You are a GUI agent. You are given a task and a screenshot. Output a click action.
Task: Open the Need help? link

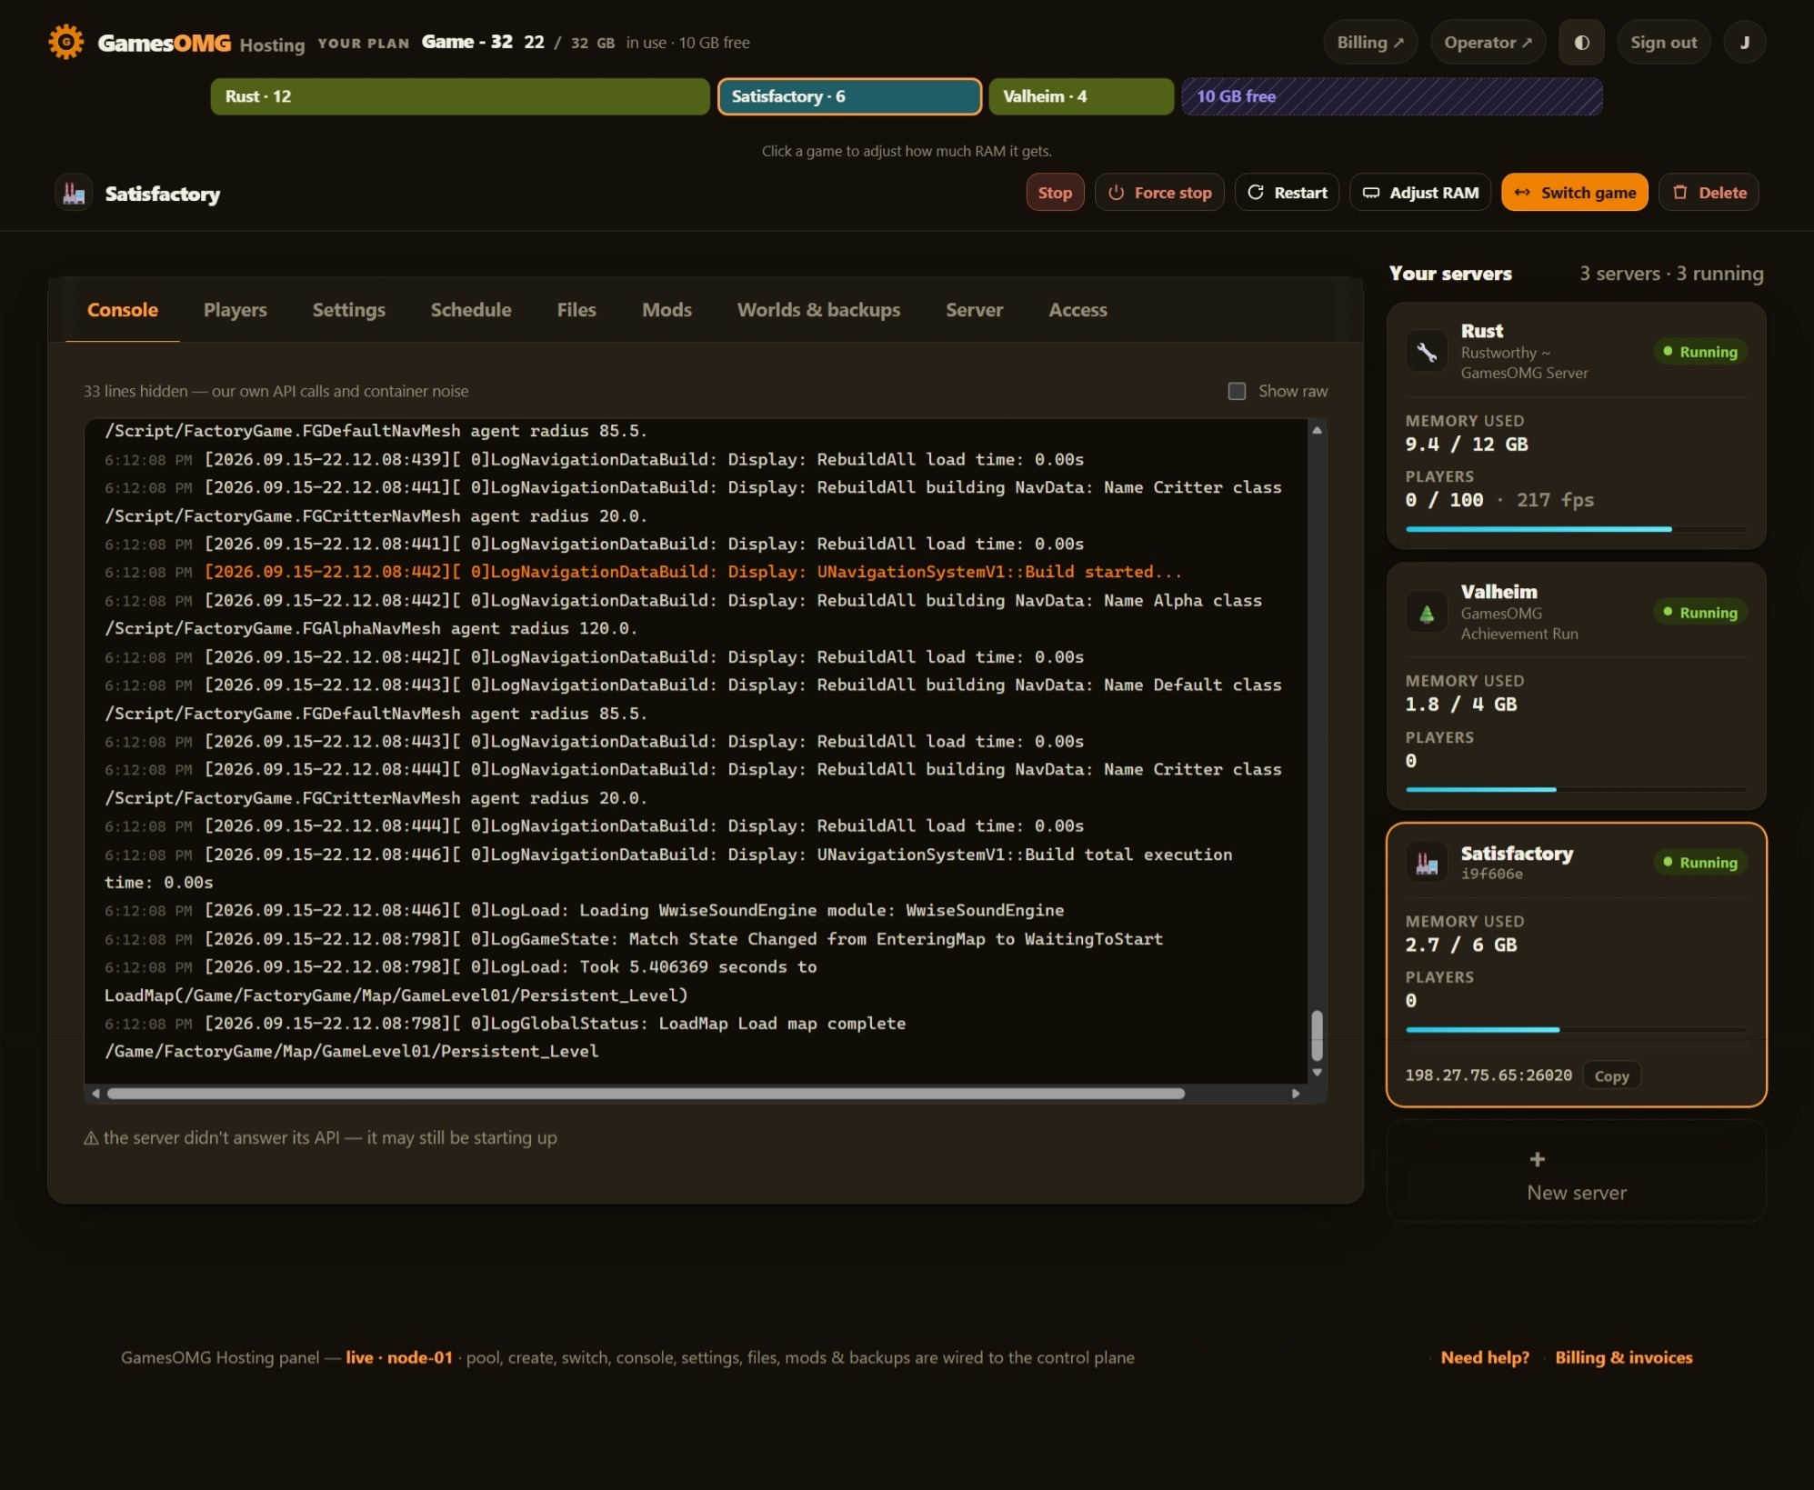[1485, 1357]
